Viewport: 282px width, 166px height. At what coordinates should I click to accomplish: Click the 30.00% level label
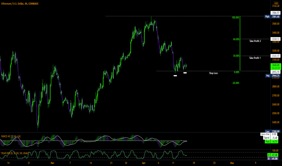coord(236,56)
